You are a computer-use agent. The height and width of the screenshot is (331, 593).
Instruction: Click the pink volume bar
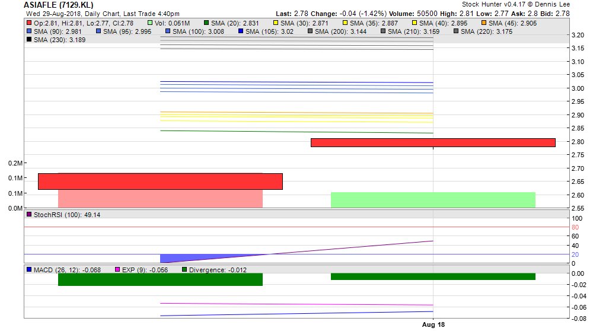160,199
